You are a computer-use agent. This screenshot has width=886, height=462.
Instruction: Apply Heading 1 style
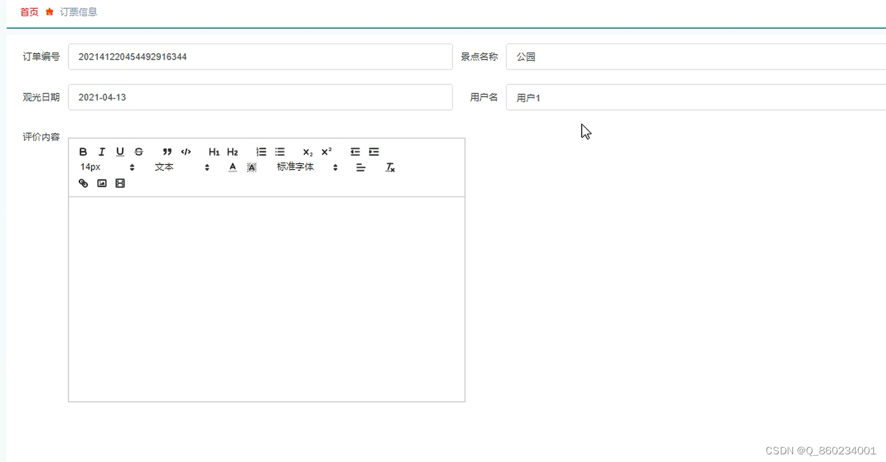[x=214, y=152]
